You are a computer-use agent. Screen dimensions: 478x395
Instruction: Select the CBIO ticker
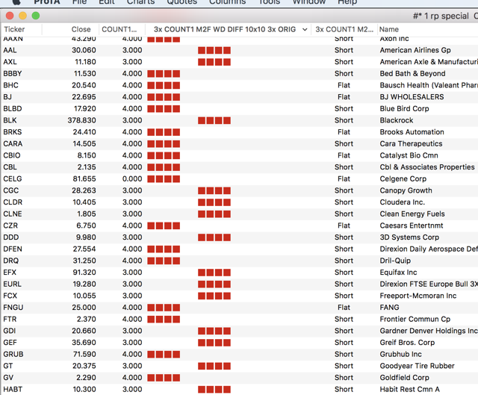point(12,155)
